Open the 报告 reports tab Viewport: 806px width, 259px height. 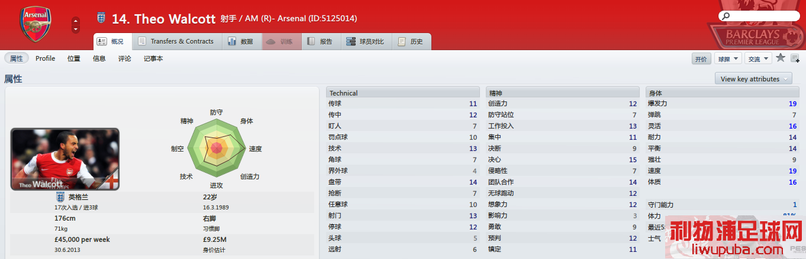tap(321, 41)
